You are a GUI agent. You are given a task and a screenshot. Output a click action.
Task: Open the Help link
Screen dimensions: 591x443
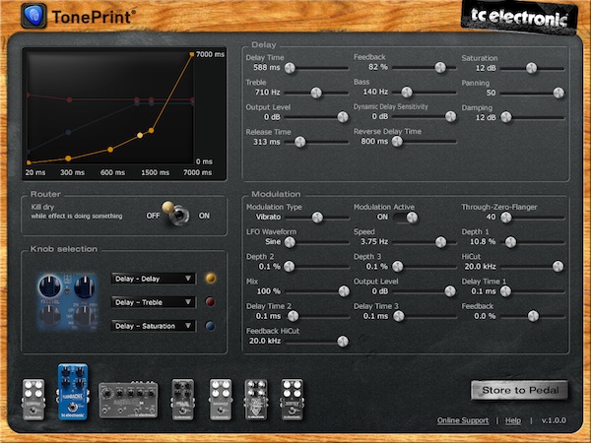coord(512,420)
